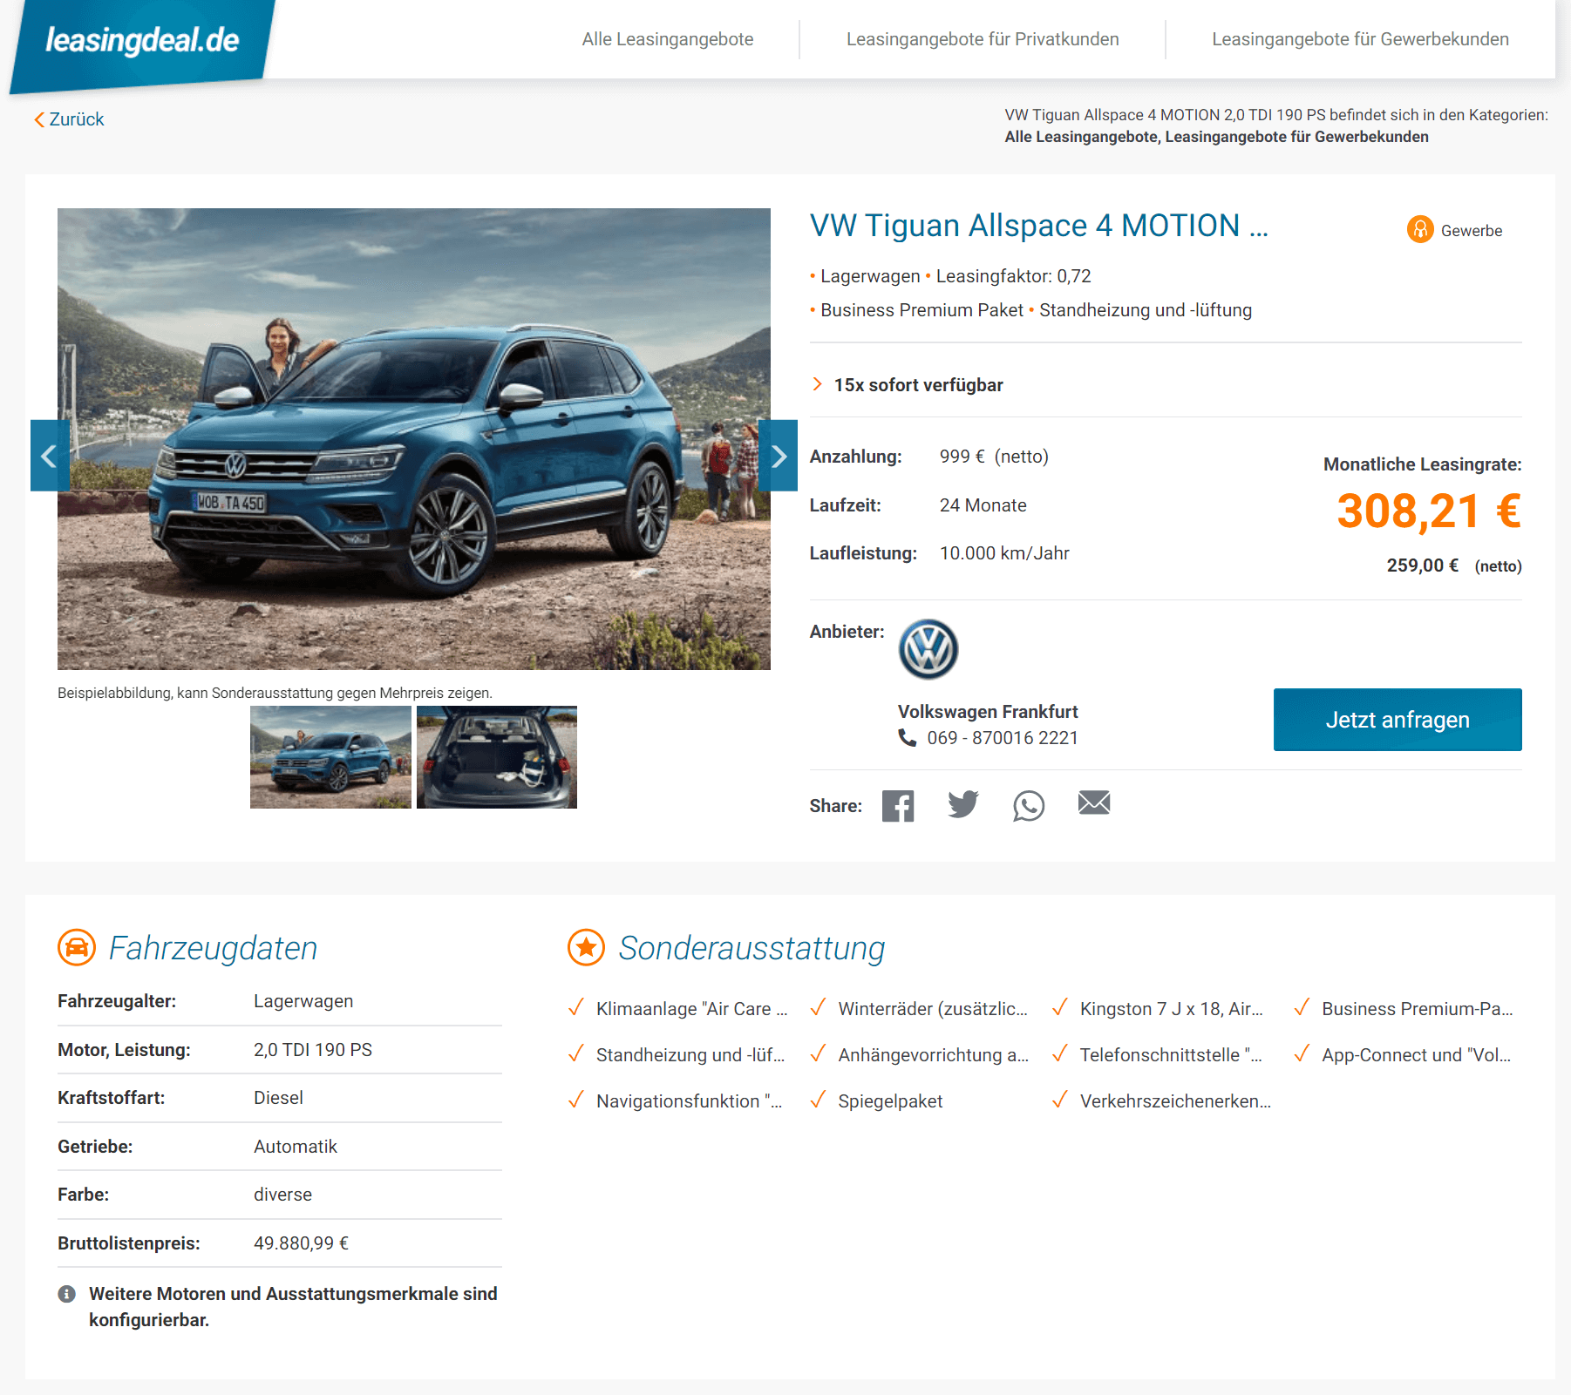Select the blue Tiguan exterior thumbnail
Image resolution: width=1571 pixels, height=1395 pixels.
tap(330, 757)
